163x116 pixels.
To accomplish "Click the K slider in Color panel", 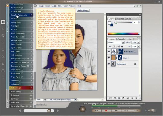I will [124, 22].
